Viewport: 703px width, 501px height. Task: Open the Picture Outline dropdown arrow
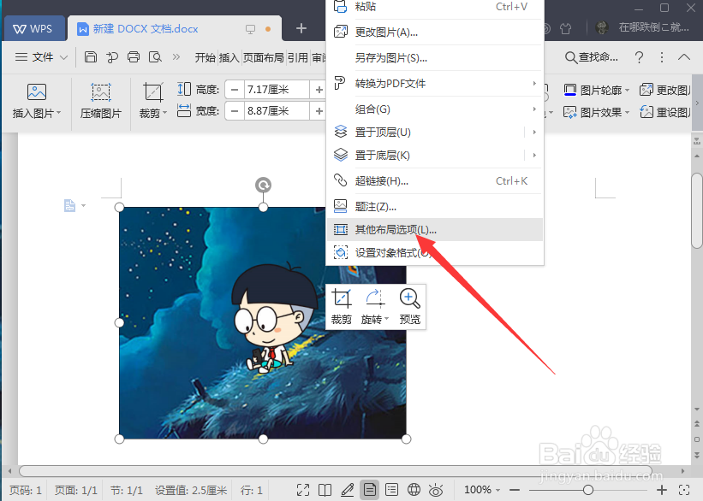(x=627, y=91)
